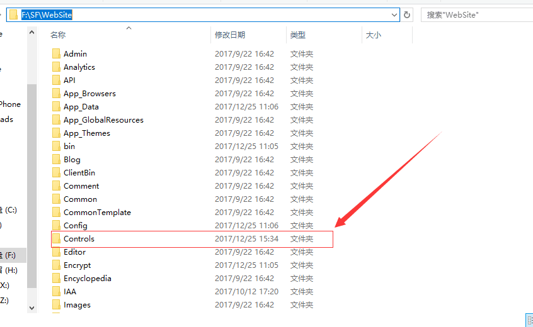Select the Encrypt folder icon
The image size is (533, 327).
tap(56, 265)
